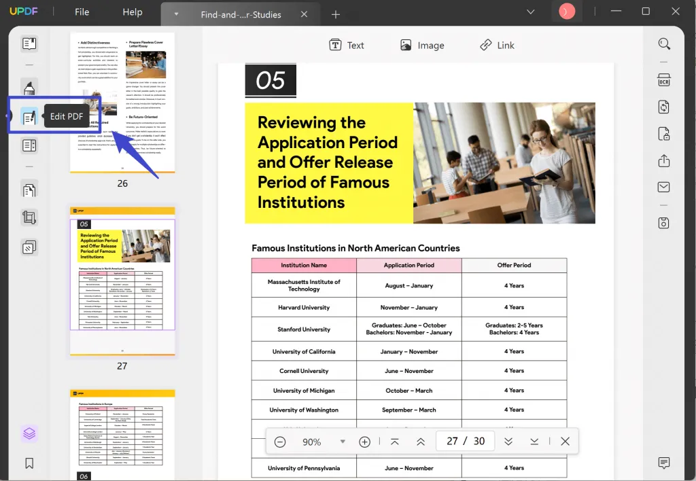
Task: Close the page navigation bar
Action: 565,442
